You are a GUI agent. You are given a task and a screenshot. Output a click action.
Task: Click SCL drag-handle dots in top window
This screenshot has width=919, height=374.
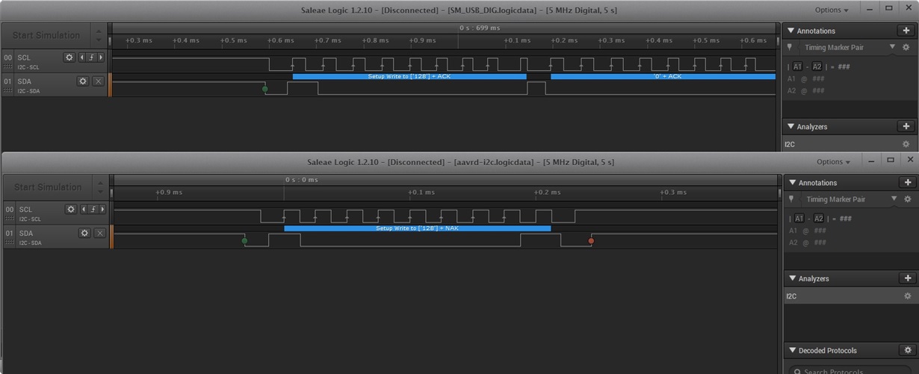point(8,66)
